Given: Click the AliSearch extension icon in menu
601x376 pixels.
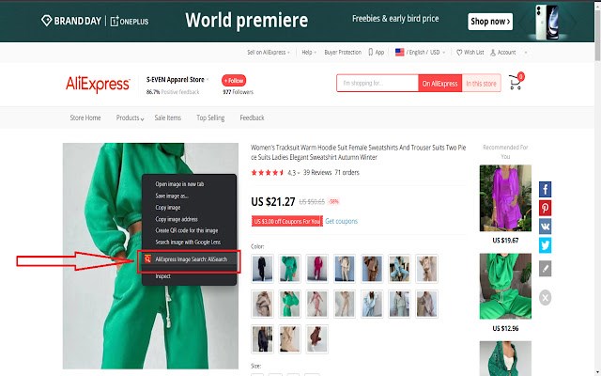Looking at the screenshot, I should coord(148,259).
